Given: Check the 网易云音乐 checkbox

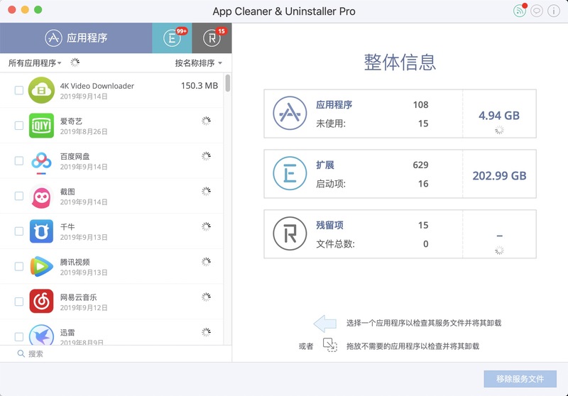Looking at the screenshot, I should pyautogui.click(x=19, y=302).
